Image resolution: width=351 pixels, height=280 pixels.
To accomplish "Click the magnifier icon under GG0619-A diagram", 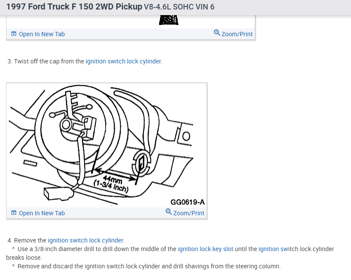I will [x=169, y=212].
